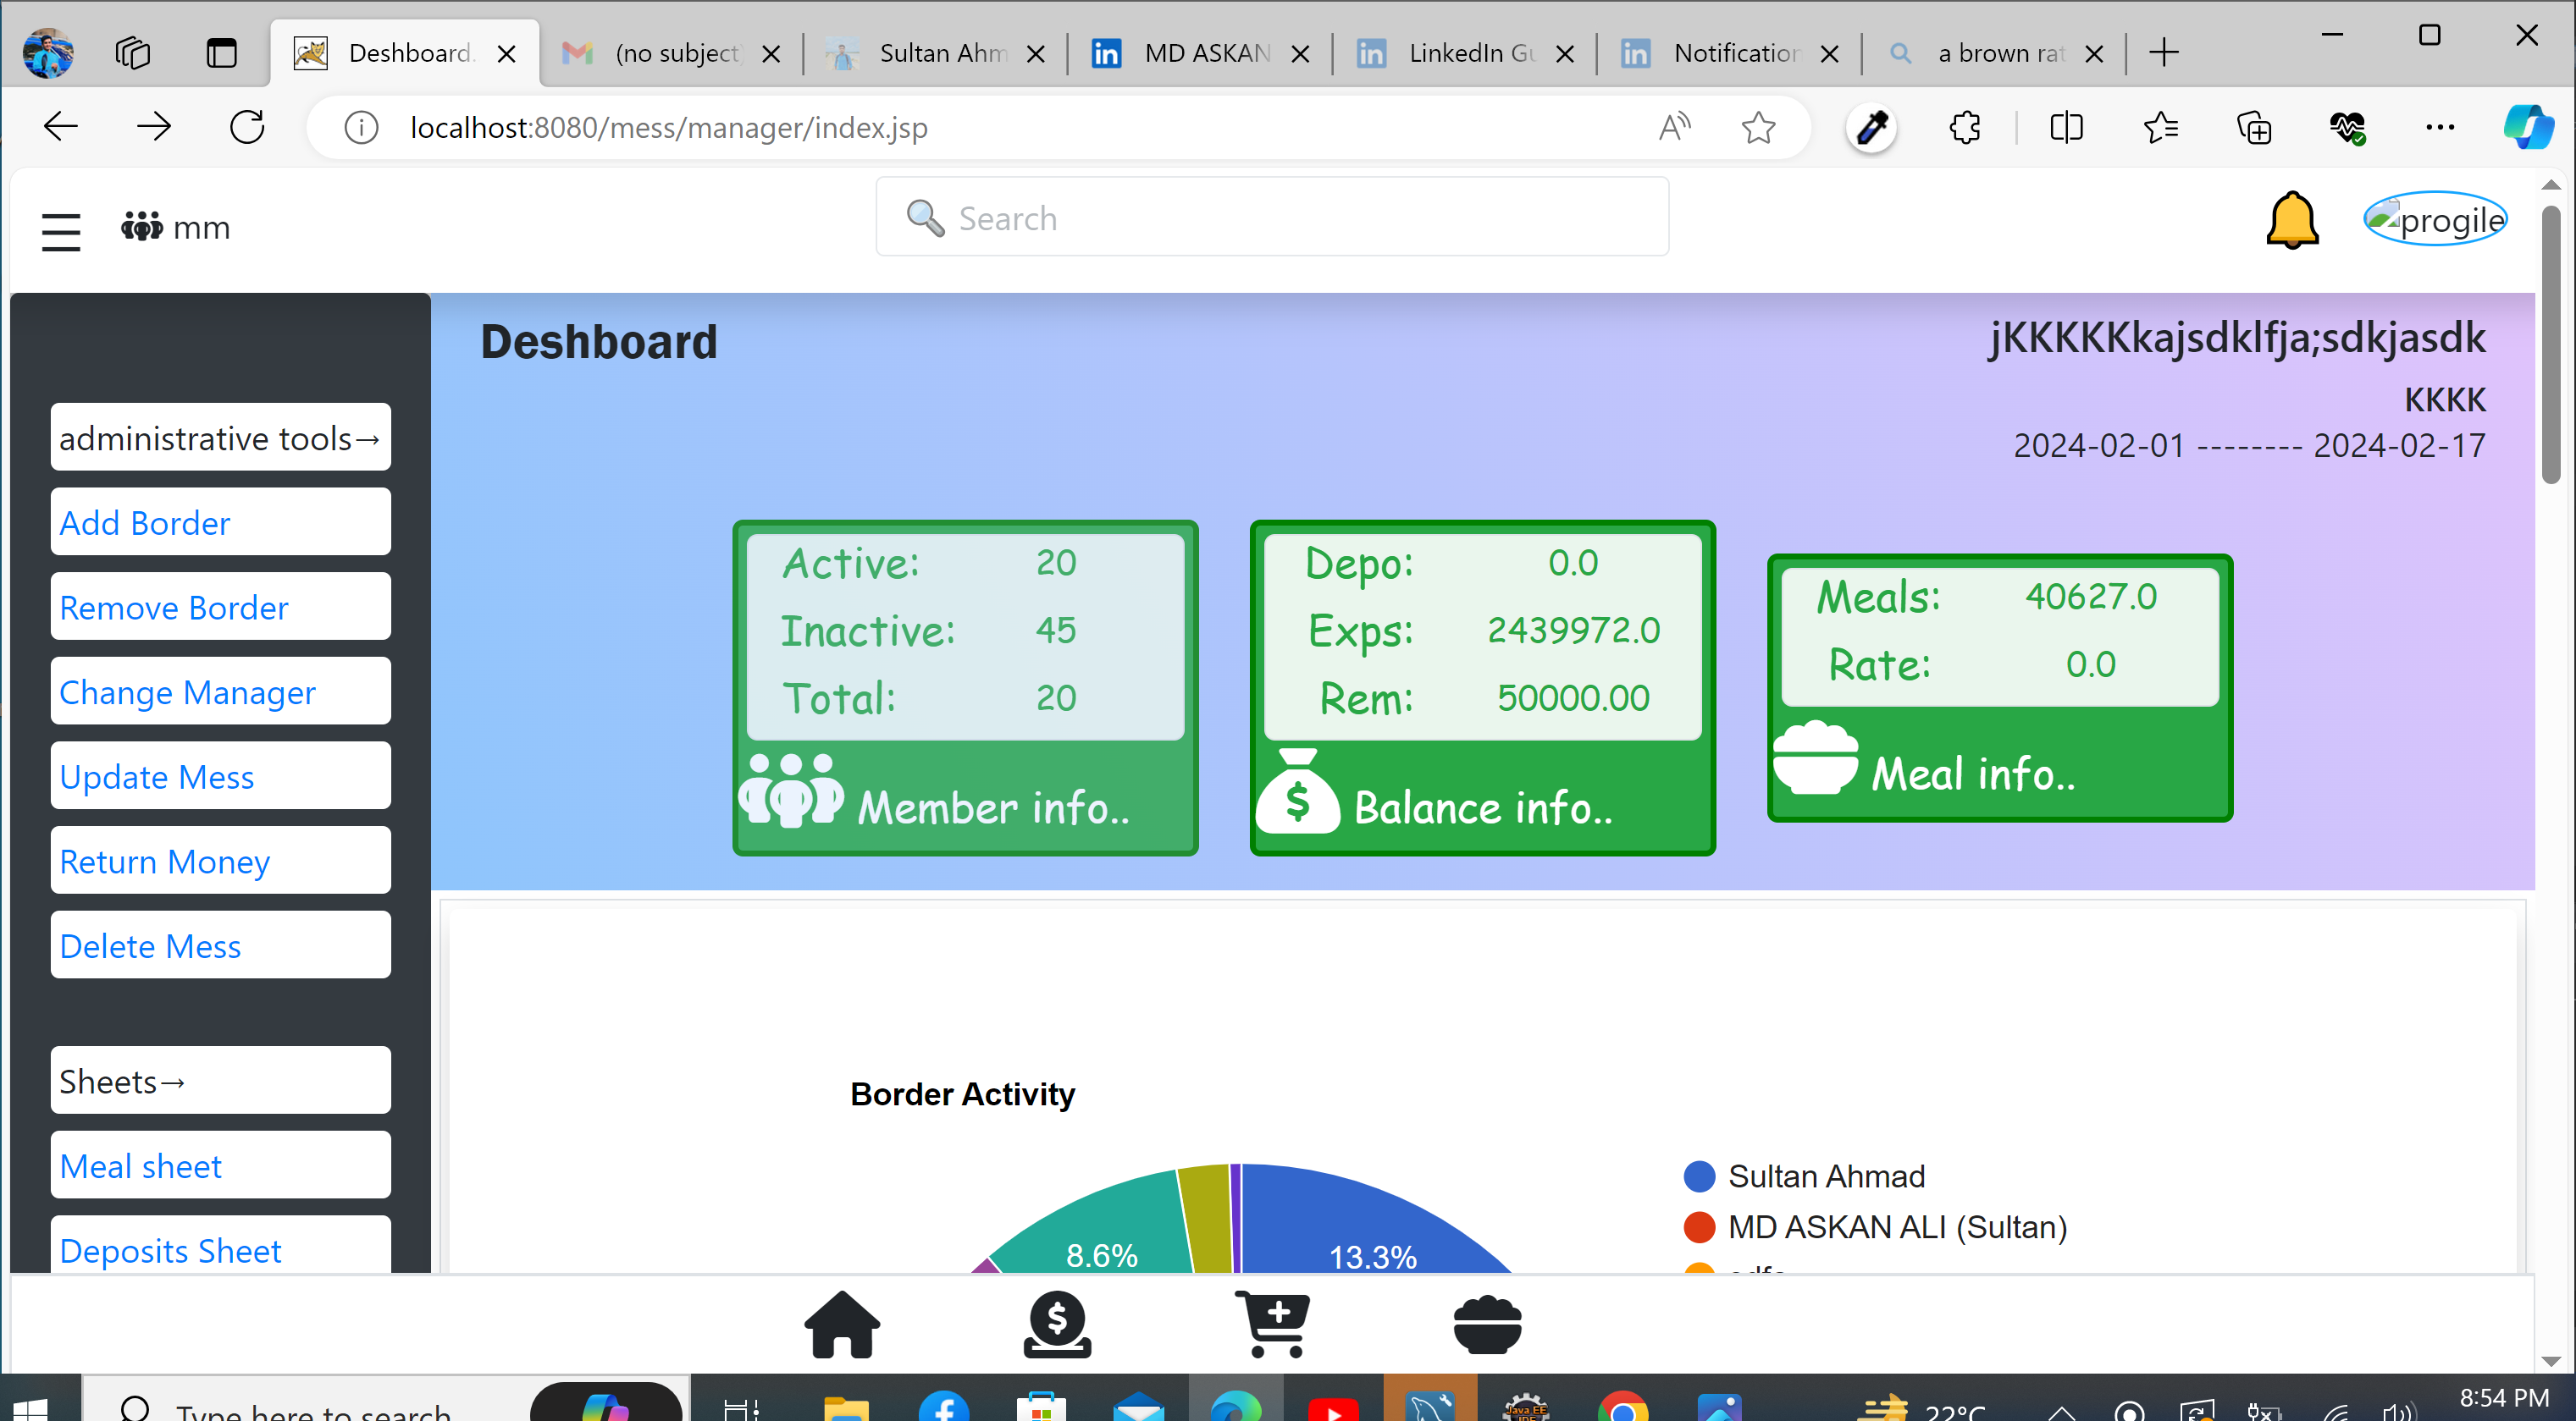Open the deposit money icon in bottom bar

click(1057, 1324)
